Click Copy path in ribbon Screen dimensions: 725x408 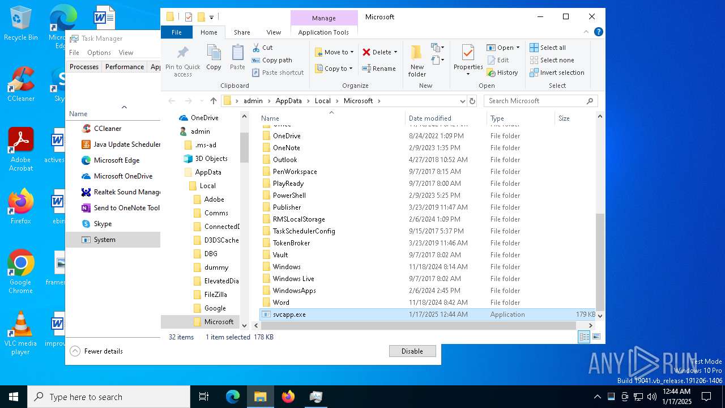click(272, 60)
